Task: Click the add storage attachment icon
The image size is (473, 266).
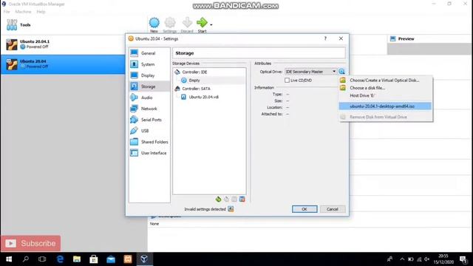Action: [234, 199]
